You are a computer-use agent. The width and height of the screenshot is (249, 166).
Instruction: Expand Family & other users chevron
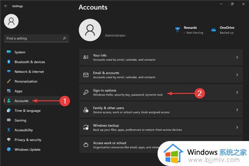click(237, 110)
